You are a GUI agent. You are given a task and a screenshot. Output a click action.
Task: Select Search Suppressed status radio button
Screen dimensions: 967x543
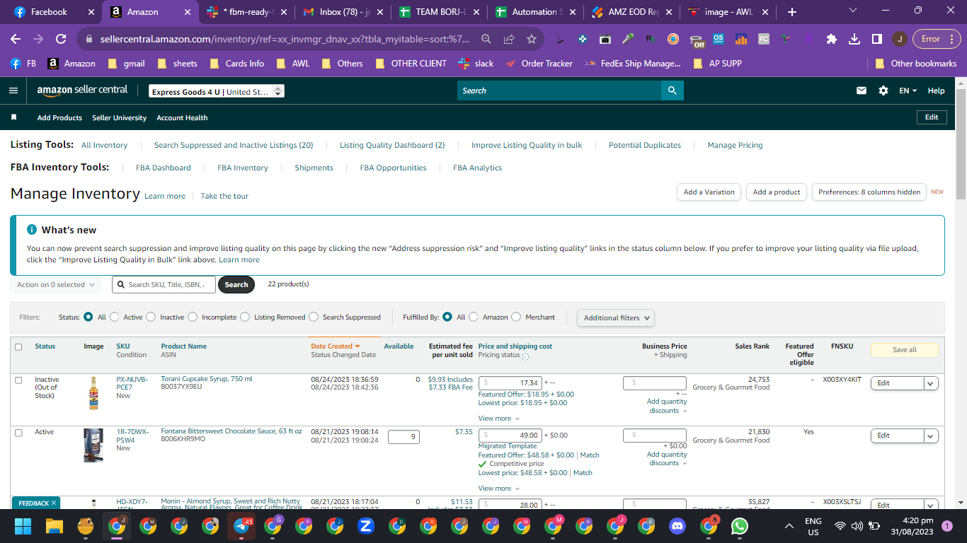pos(314,317)
